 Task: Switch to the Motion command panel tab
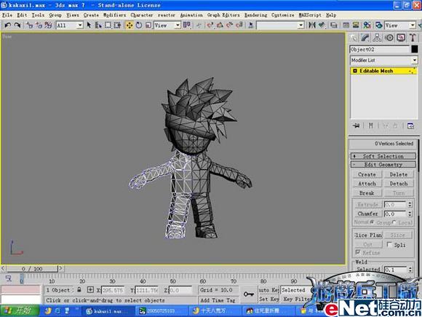click(x=389, y=38)
